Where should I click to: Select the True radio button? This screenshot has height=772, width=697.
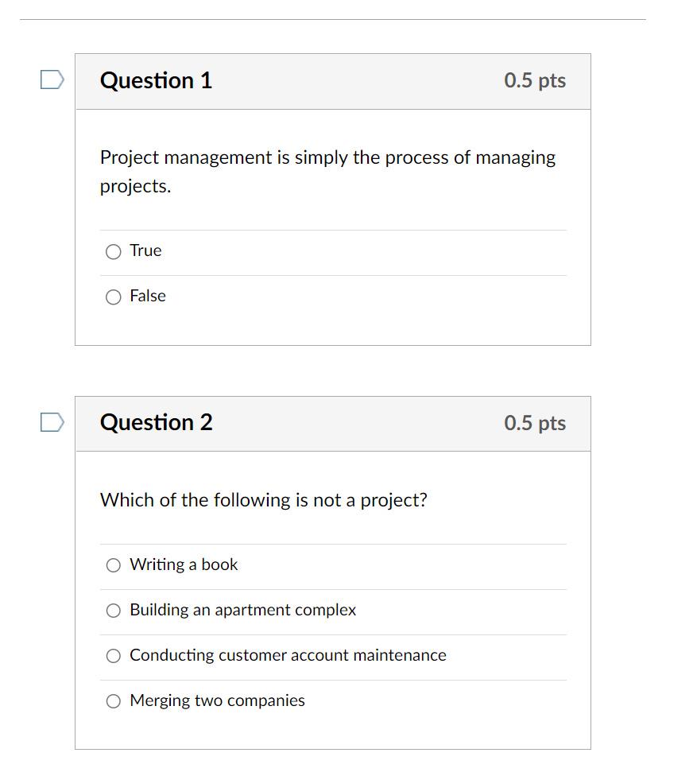(113, 251)
